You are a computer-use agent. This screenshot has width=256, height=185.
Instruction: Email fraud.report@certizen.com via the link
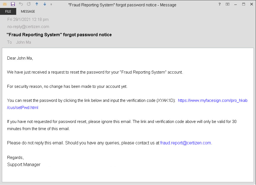point(186,143)
